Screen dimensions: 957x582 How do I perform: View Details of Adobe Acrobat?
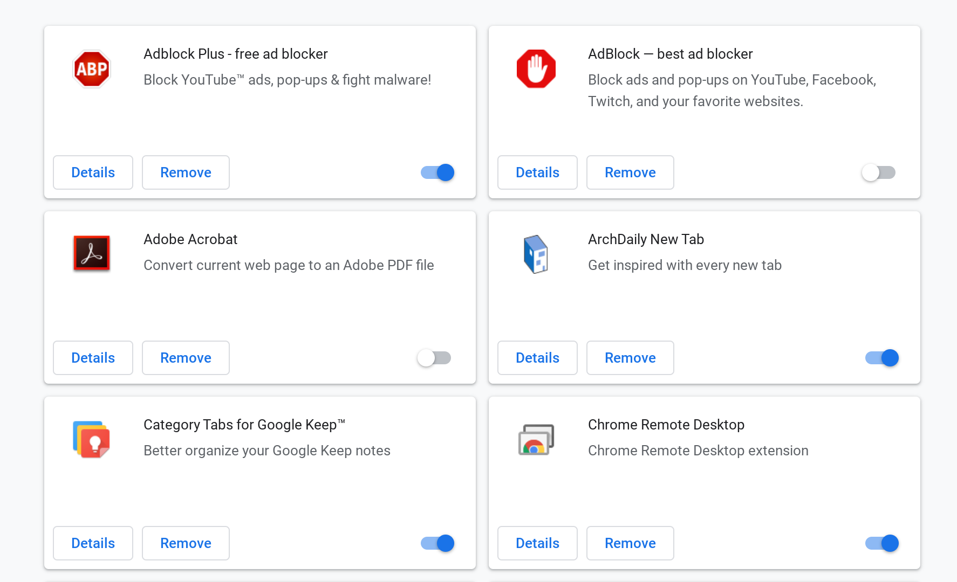[93, 358]
